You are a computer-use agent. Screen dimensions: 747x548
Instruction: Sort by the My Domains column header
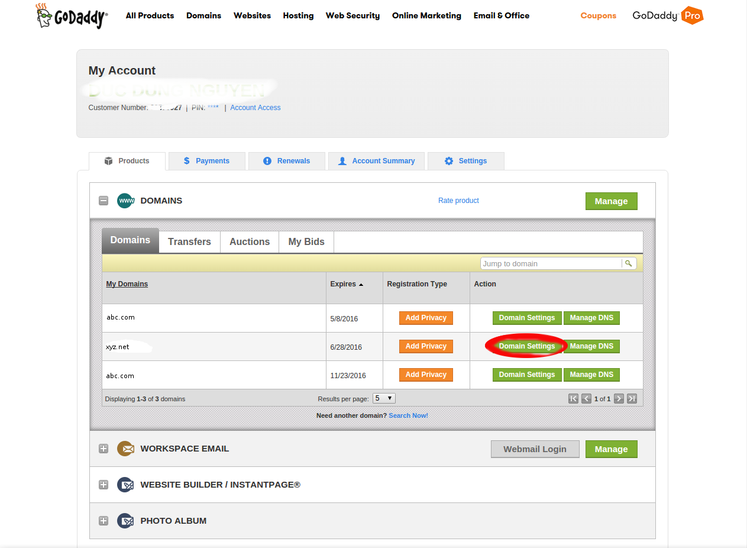point(127,284)
